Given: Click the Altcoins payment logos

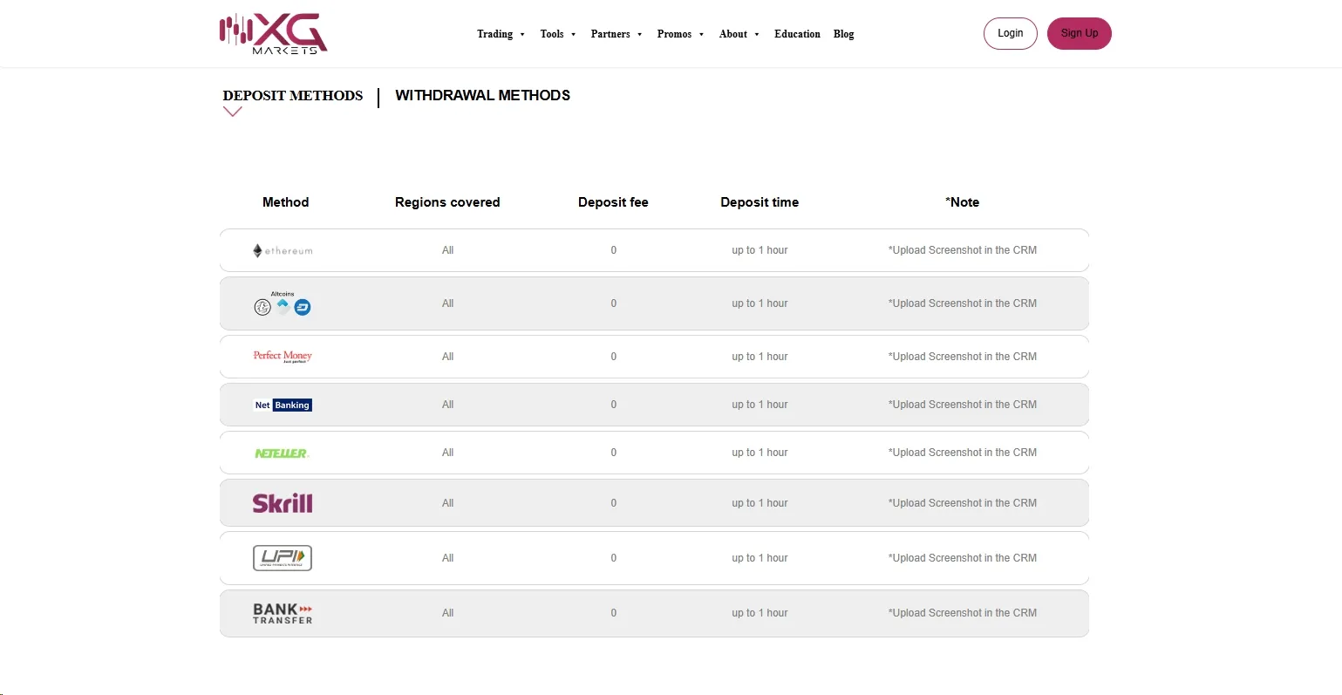Looking at the screenshot, I should click(283, 303).
